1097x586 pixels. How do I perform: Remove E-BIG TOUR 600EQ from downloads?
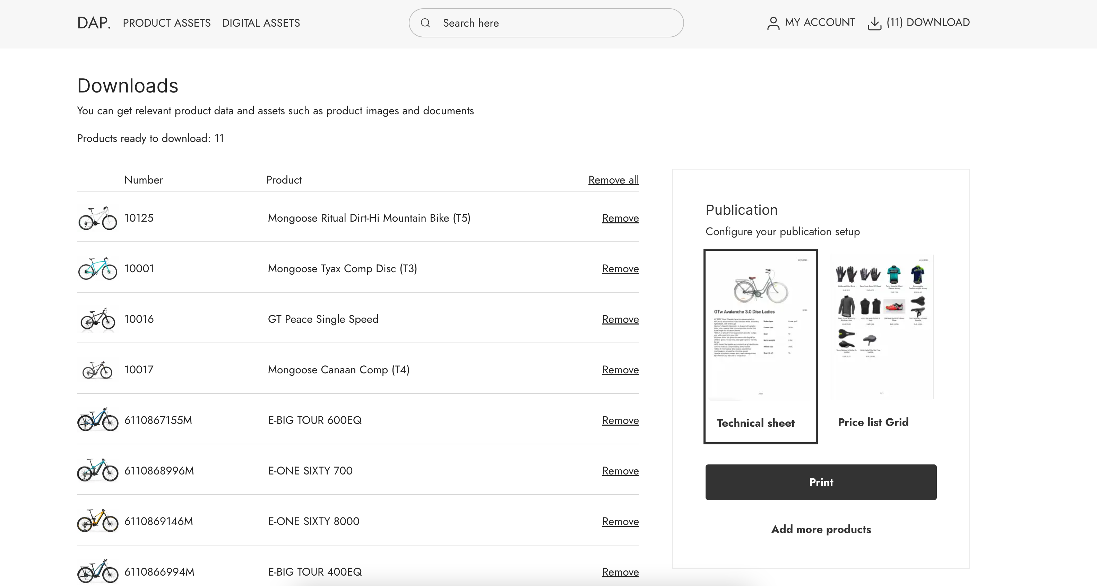coord(620,420)
